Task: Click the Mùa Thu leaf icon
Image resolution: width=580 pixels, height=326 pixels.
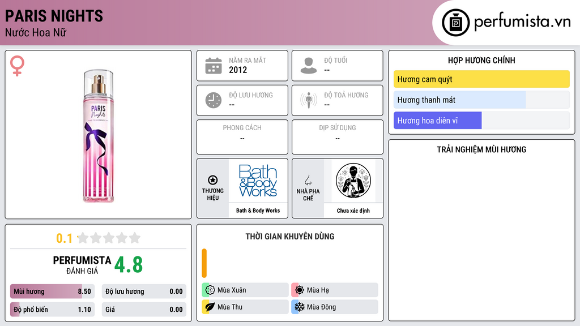Action: [210, 307]
